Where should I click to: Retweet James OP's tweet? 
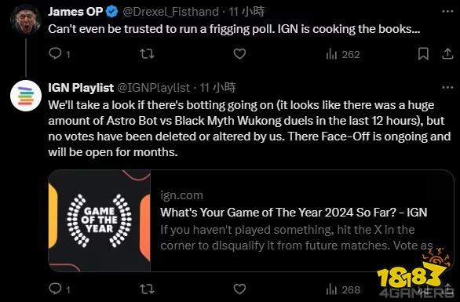tap(147, 54)
